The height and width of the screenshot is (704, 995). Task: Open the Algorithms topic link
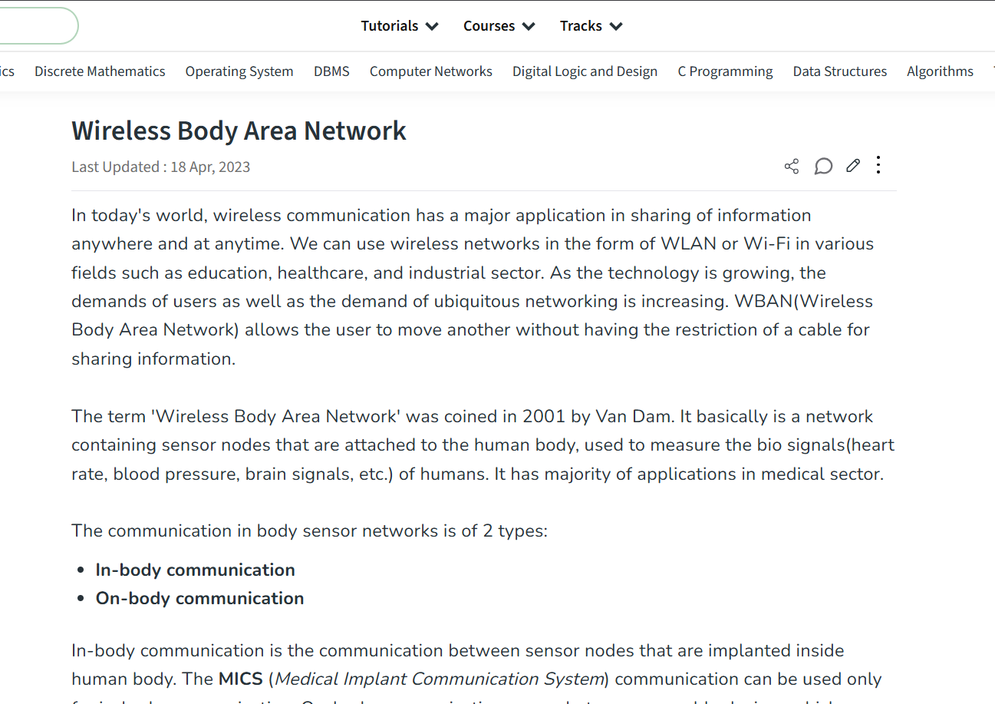tap(940, 71)
